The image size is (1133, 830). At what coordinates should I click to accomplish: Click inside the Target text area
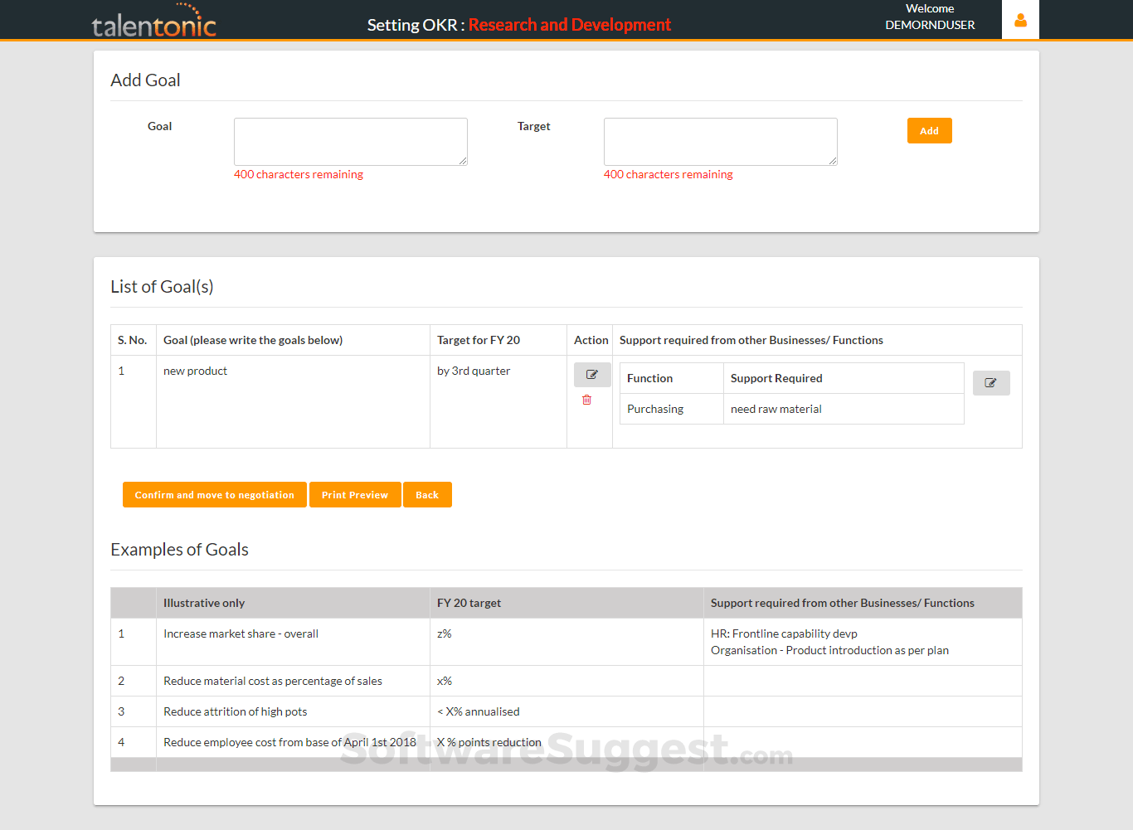pos(719,141)
